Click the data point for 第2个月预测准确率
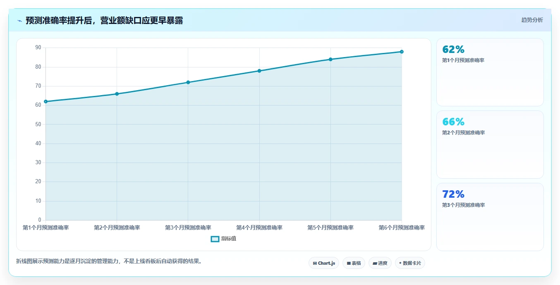Viewport: 560px width, 285px height. 117,94
